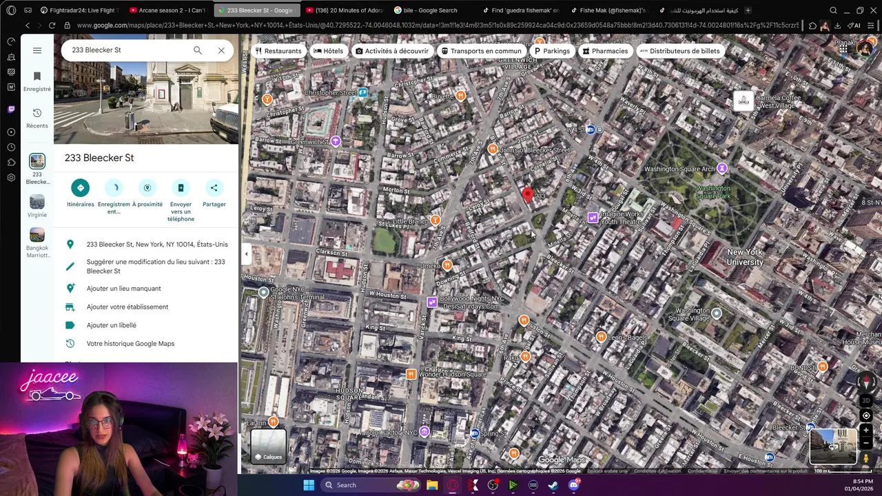
Task: Collapse the side panel with the arrow
Action: [246, 254]
